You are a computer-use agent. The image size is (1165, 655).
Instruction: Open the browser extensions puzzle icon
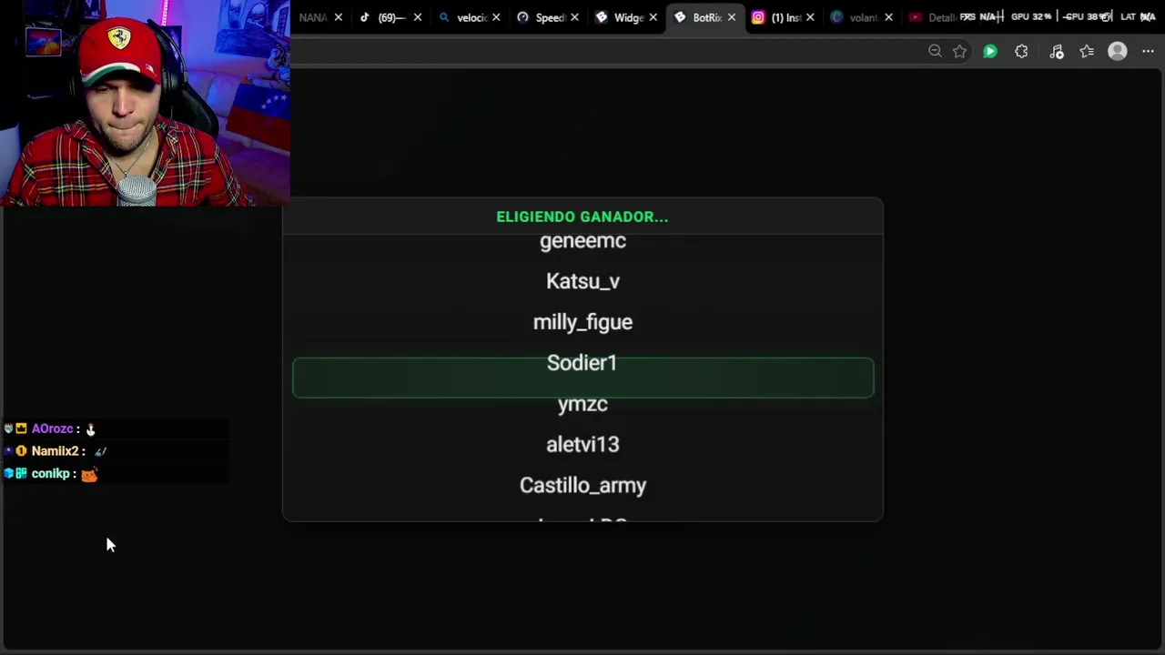coord(1021,52)
